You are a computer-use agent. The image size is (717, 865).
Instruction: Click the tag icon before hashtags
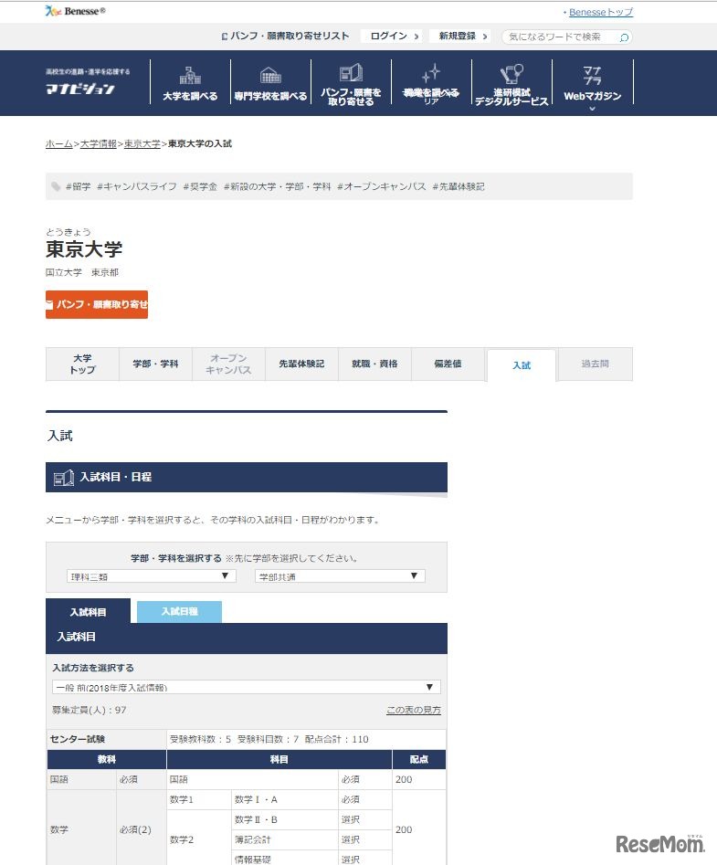click(x=55, y=186)
